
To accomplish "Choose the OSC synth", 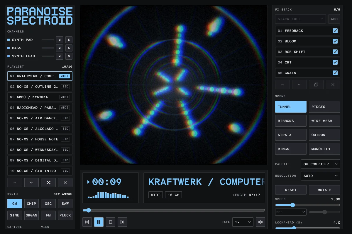I will pyautogui.click(x=48, y=204).
